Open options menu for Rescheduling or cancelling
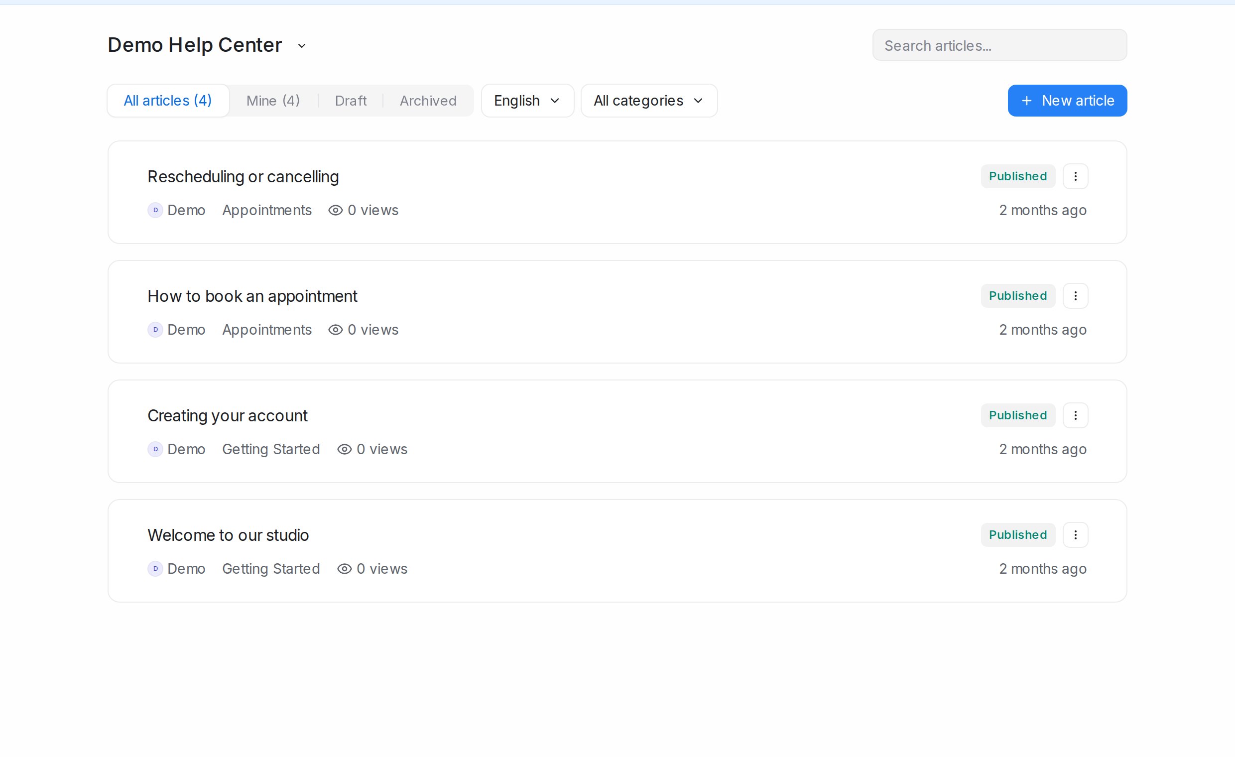The width and height of the screenshot is (1235, 757). 1075,176
